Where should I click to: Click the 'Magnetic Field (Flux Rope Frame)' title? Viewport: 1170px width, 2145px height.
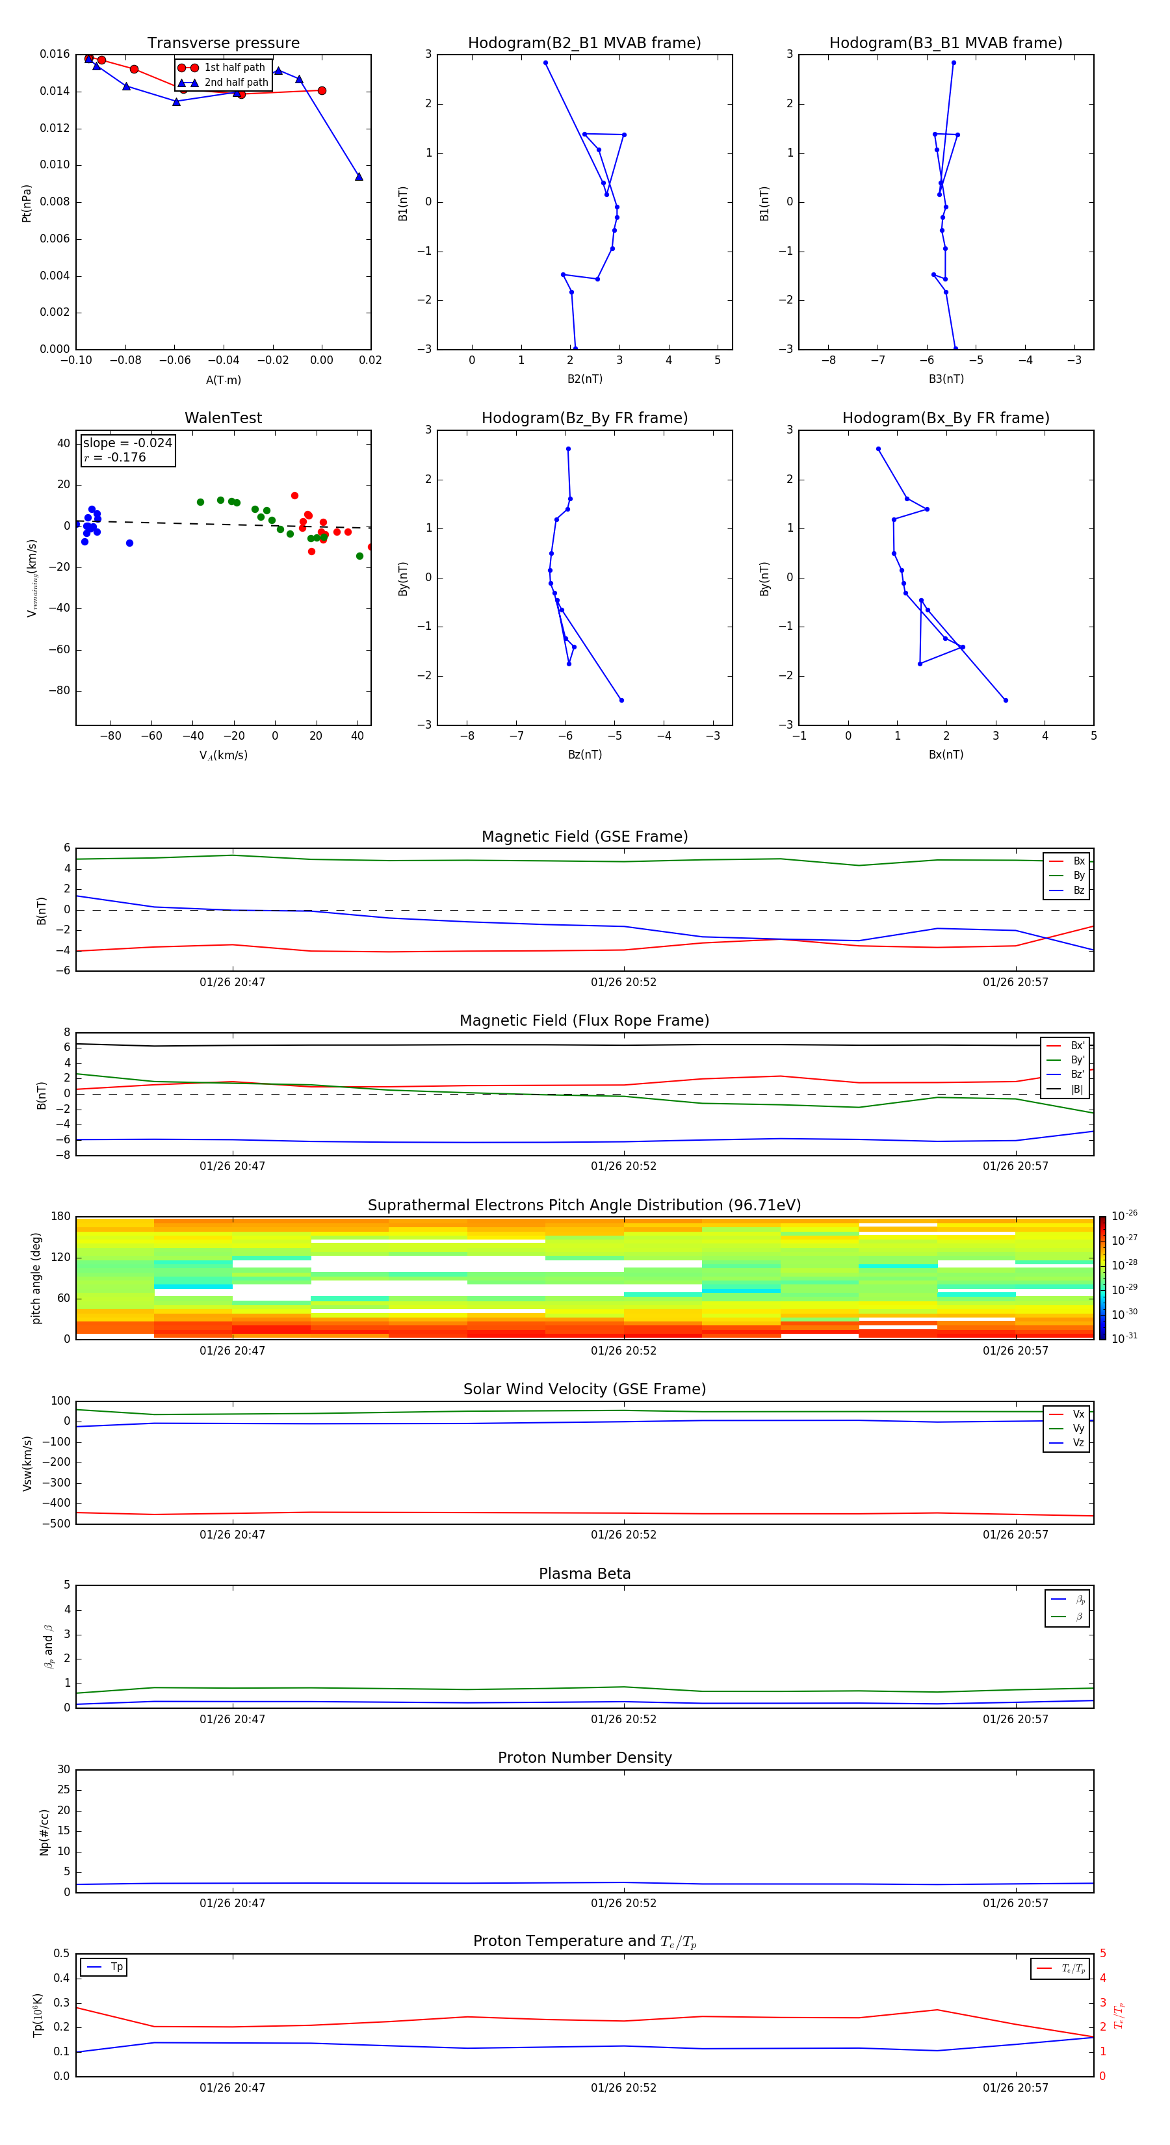point(584,1021)
